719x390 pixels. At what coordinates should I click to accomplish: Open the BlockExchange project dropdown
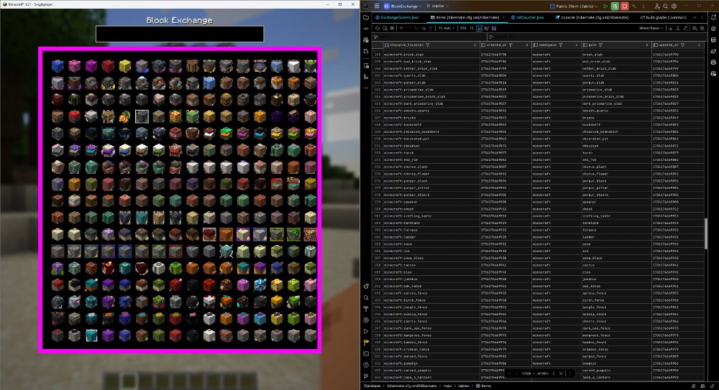point(403,6)
